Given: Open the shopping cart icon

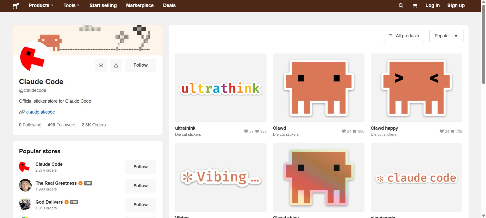Looking at the screenshot, I should click(415, 6).
